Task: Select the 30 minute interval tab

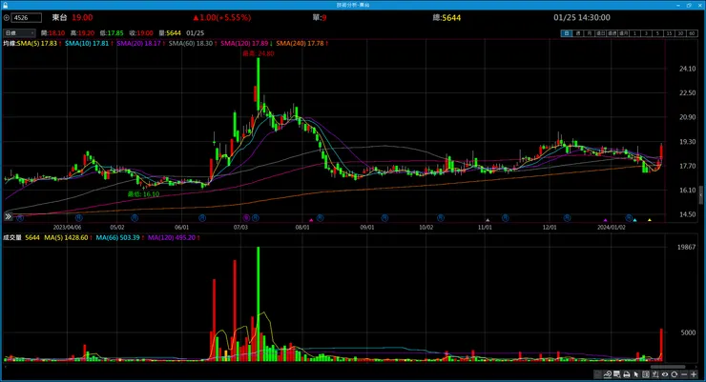Action: pyautogui.click(x=681, y=33)
